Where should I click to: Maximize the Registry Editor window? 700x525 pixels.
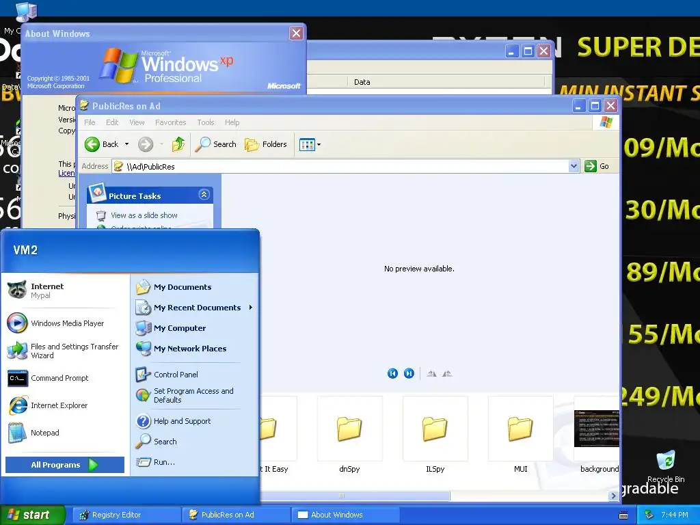[528, 51]
